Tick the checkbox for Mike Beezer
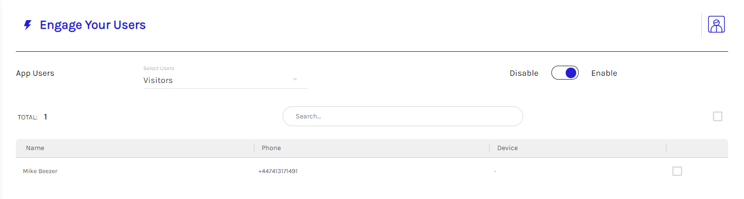 pyautogui.click(x=677, y=171)
